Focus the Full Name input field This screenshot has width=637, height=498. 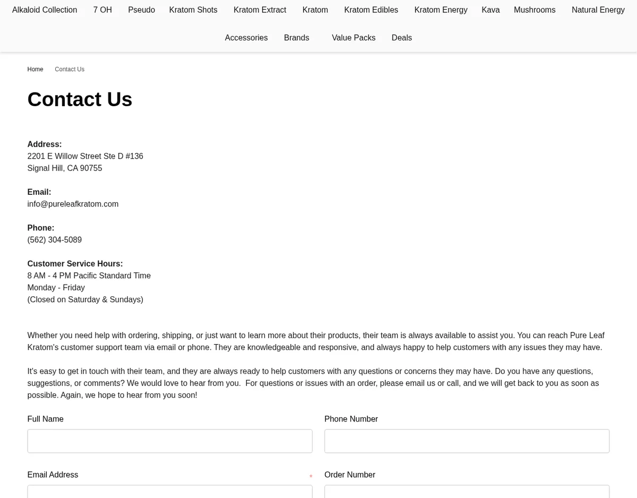coord(170,441)
